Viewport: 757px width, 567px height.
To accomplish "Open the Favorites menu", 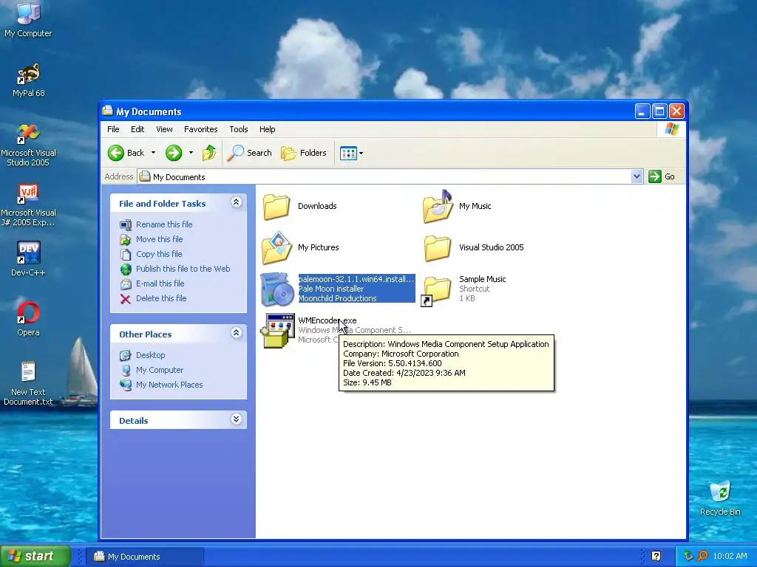I will (201, 129).
